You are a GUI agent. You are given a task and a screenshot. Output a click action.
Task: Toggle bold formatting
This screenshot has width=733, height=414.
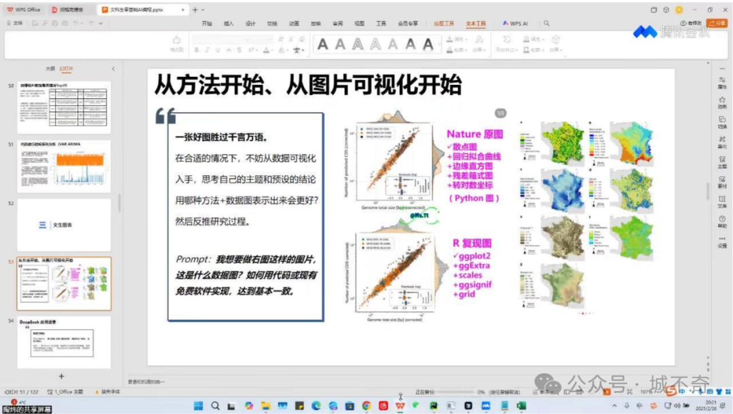(x=196, y=50)
